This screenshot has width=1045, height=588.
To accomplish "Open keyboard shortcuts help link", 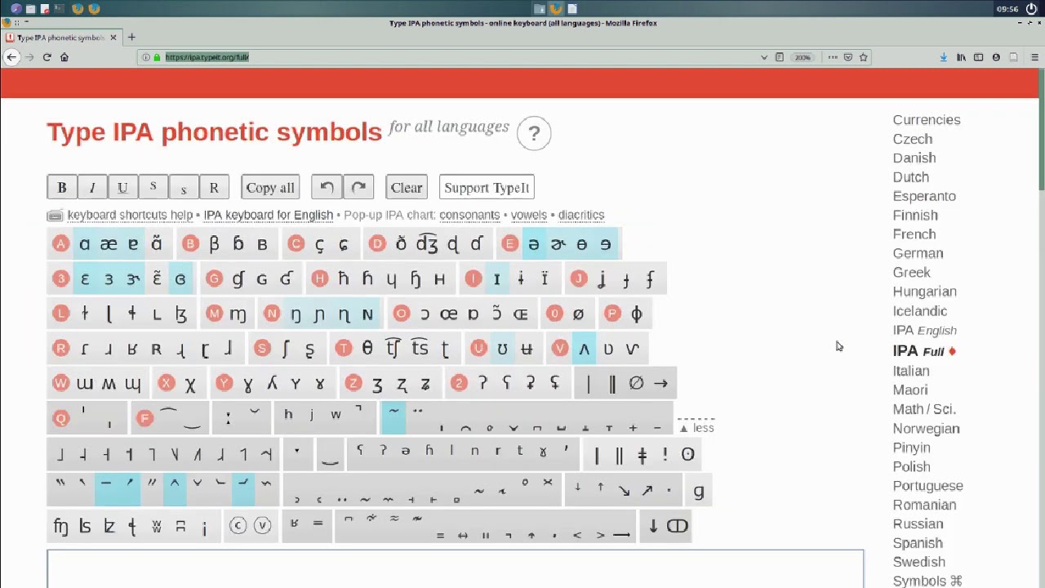I will (x=130, y=215).
